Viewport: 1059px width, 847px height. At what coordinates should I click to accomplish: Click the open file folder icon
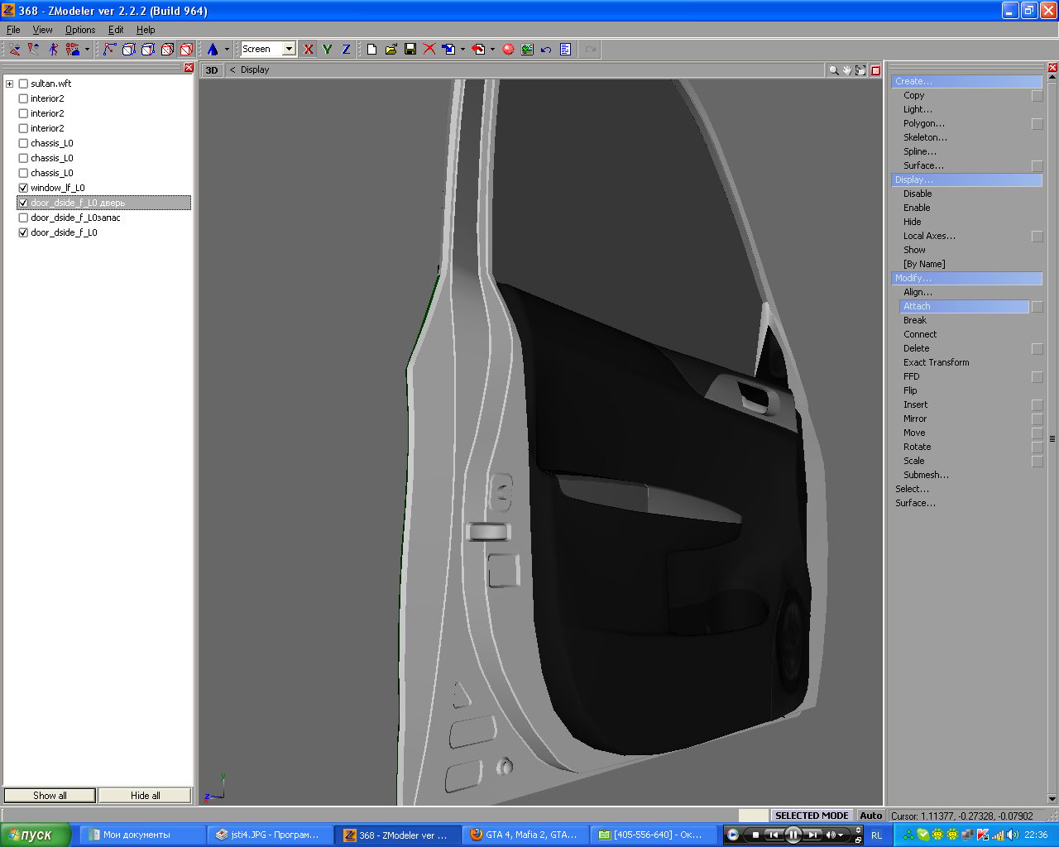[x=391, y=50]
